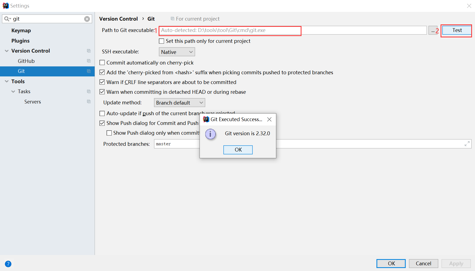Click the Protected branches master field

click(313, 144)
